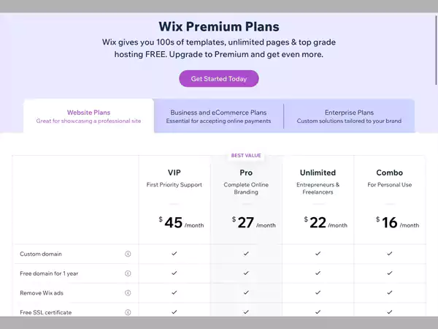Click the $45 per month VIP price
The height and width of the screenshot is (329, 438).
pyautogui.click(x=181, y=223)
